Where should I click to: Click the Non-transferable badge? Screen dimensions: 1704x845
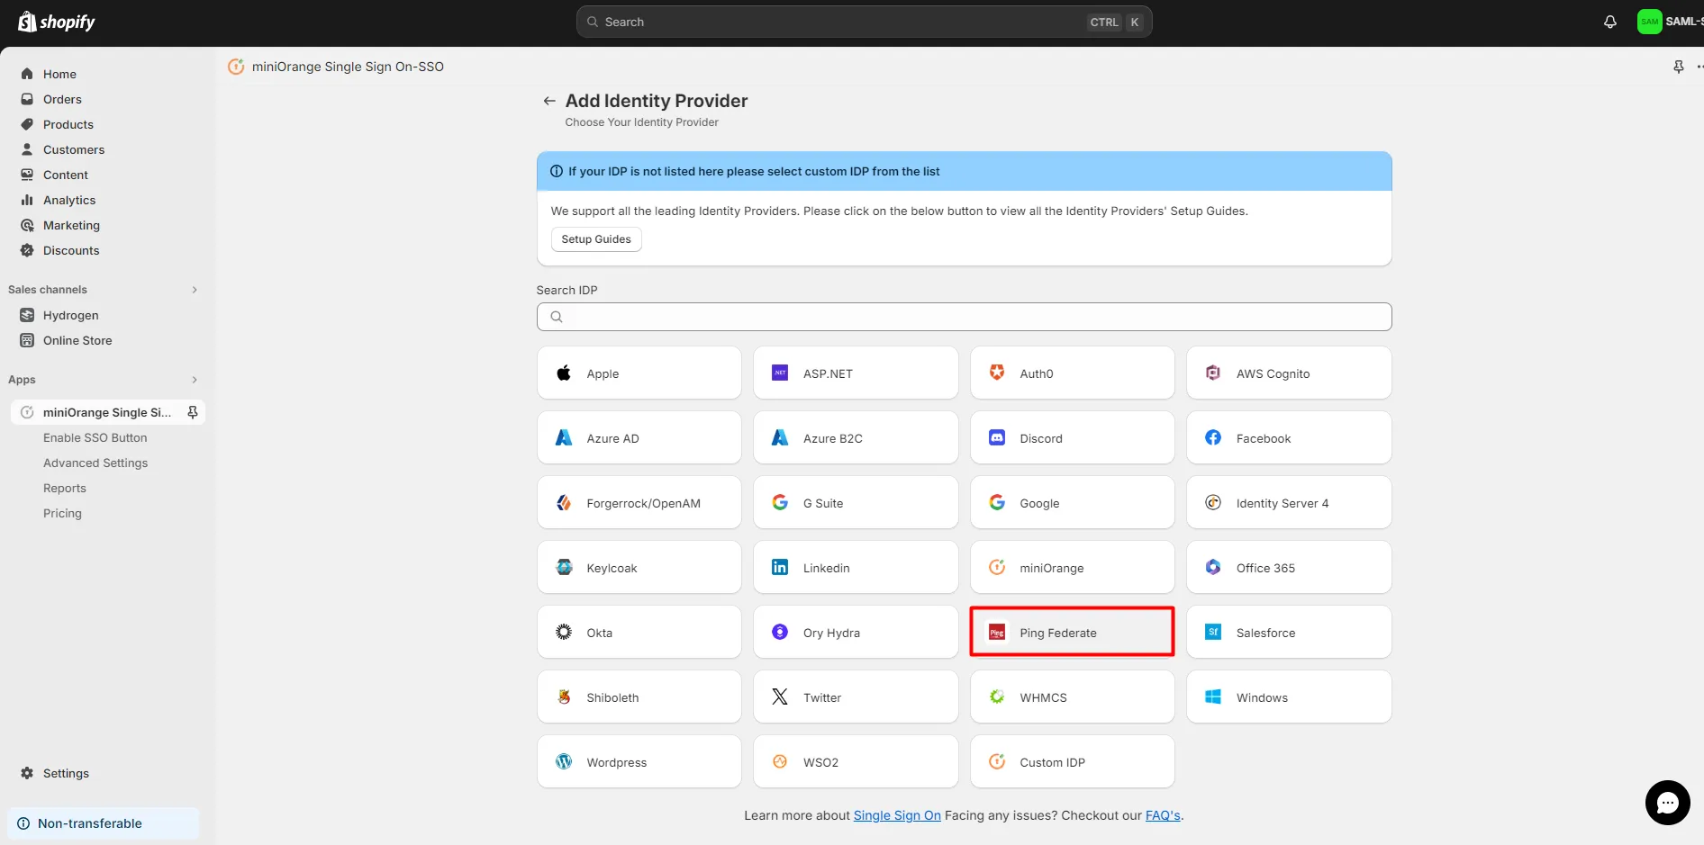point(103,823)
